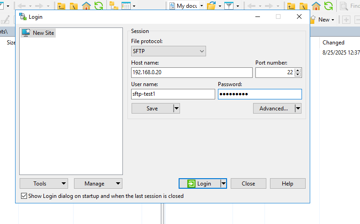This screenshot has height=224, width=360.
Task: Click the Save button
Action: tap(153, 108)
